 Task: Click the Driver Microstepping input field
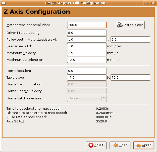point(87,33)
